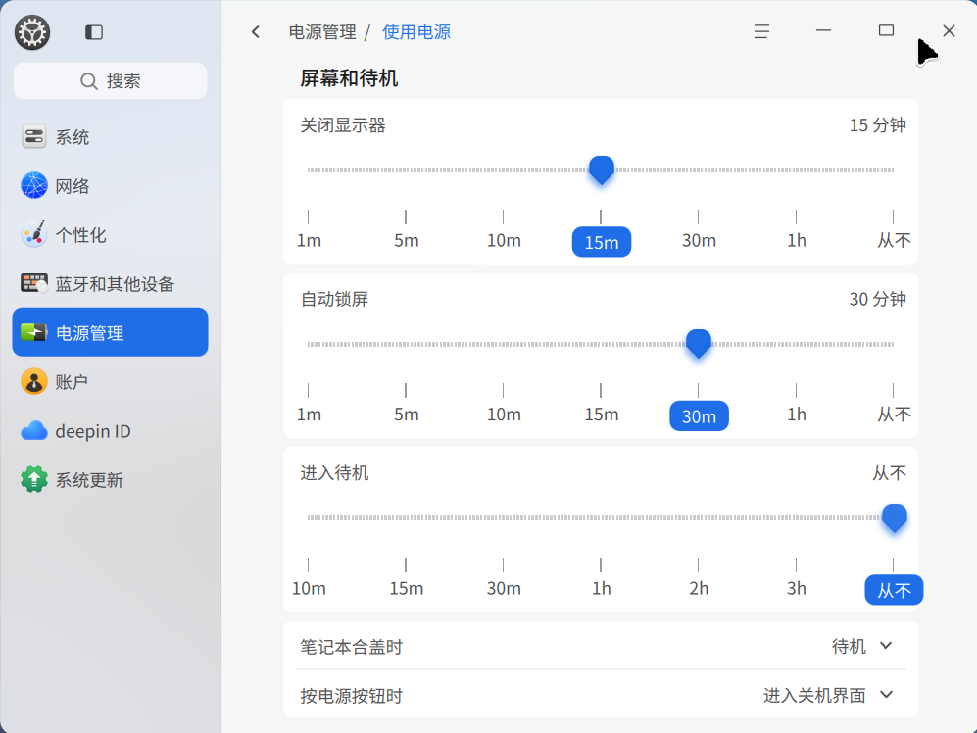The width and height of the screenshot is (977, 733).
Task: Click the deepin ID cloud icon
Action: tap(34, 431)
